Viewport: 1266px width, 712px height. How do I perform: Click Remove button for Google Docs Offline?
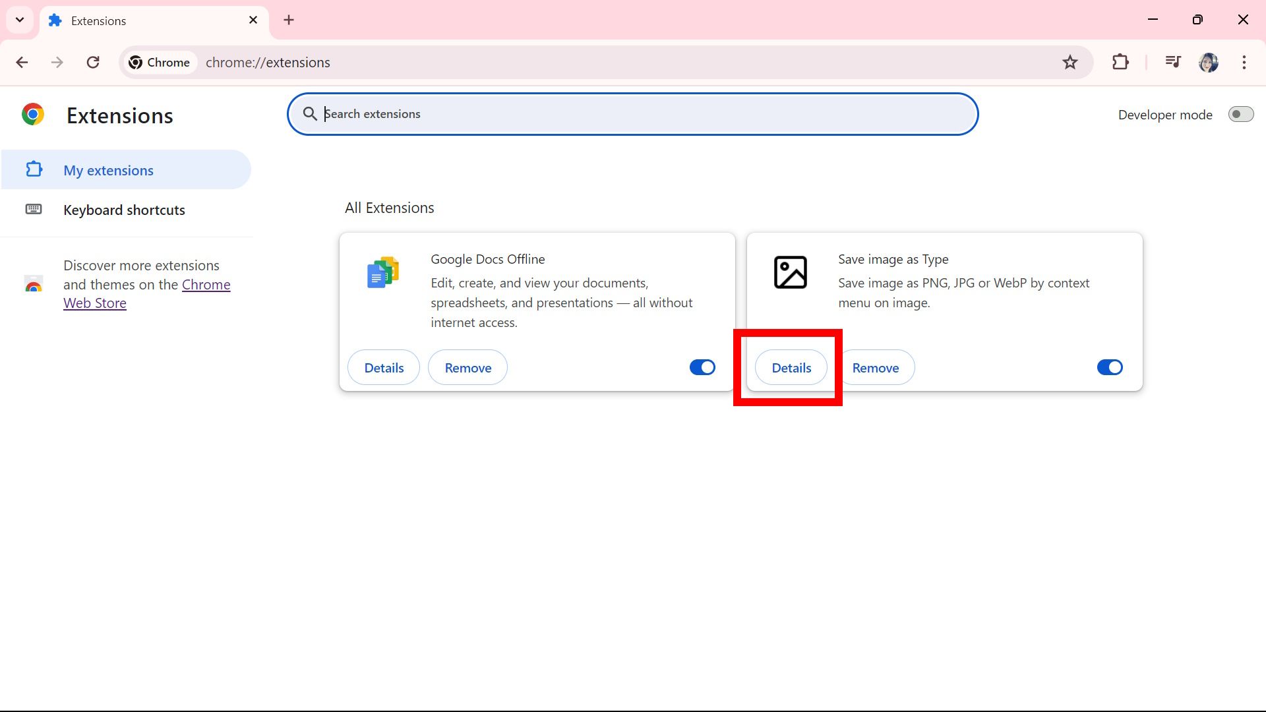click(x=467, y=367)
